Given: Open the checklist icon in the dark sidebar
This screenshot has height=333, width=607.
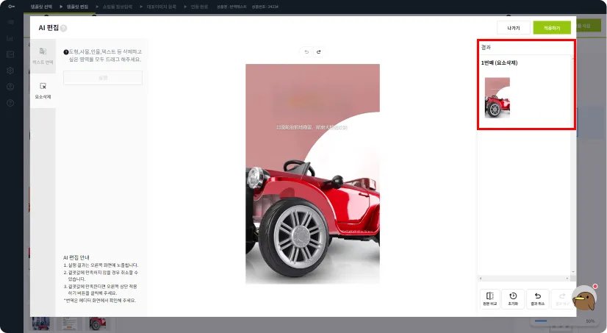Looking at the screenshot, I should coord(10,54).
